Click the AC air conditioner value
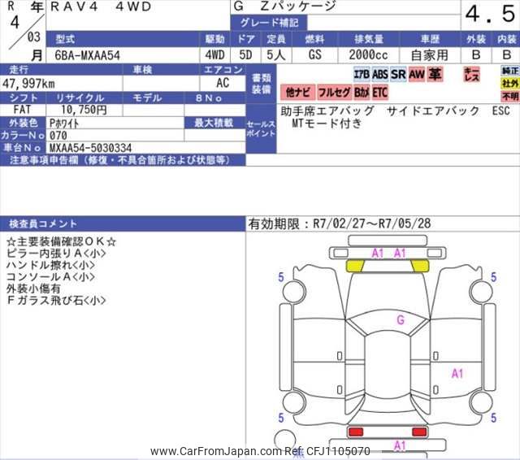Image resolution: width=520 pixels, height=460 pixels. [223, 83]
